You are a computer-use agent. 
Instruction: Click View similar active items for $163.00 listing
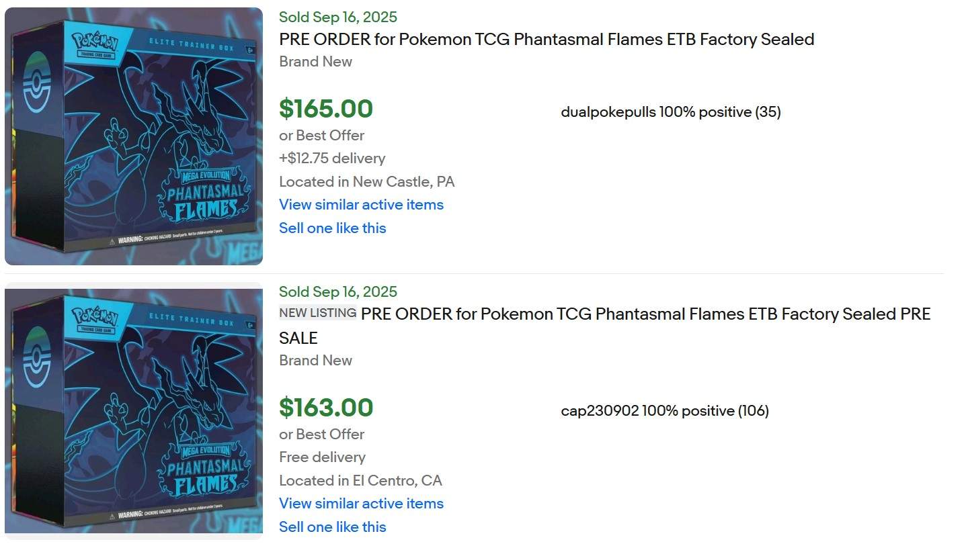361,503
